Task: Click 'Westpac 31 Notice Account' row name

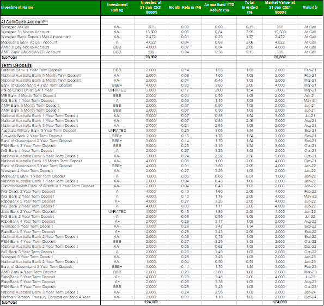Action: tap(25, 32)
